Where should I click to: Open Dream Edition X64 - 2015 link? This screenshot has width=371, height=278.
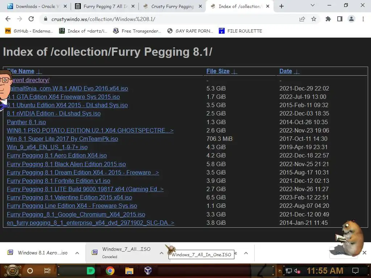pos(83,173)
